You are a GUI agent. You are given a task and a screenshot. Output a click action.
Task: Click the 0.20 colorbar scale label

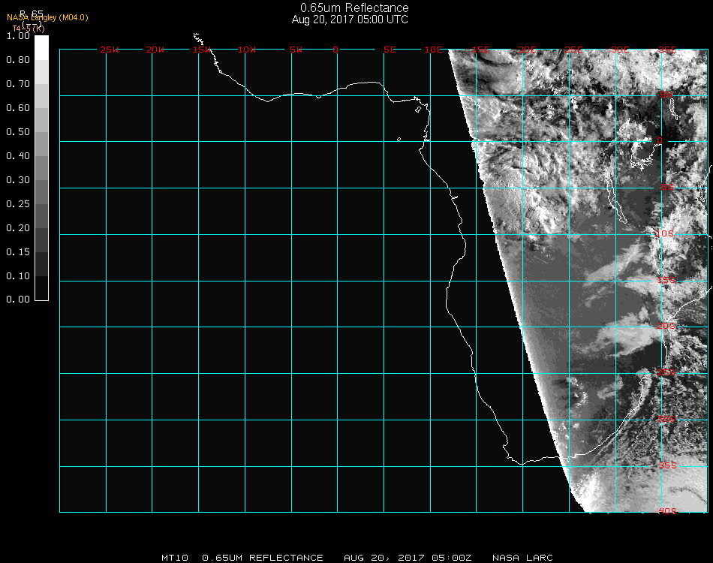coord(18,228)
